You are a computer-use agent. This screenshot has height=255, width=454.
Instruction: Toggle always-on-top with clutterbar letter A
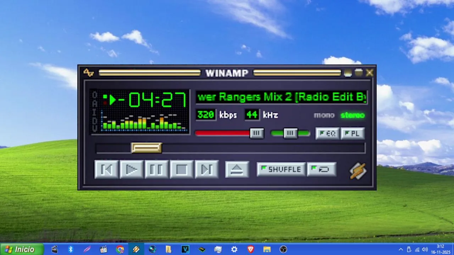click(x=95, y=103)
